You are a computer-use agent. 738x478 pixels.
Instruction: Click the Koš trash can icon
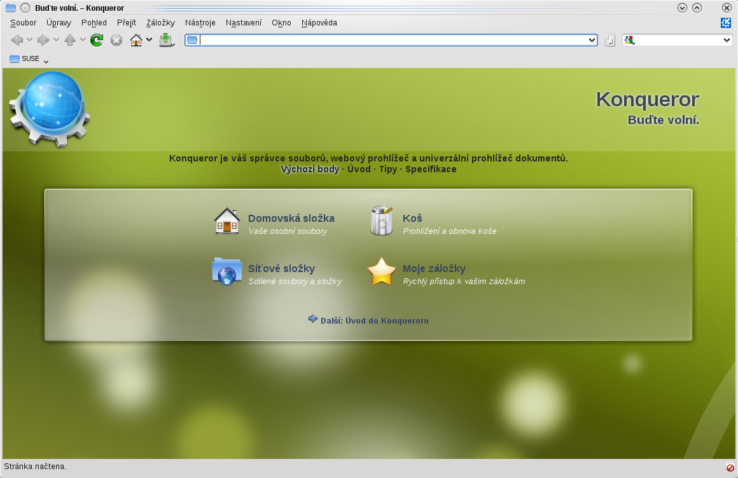click(382, 221)
